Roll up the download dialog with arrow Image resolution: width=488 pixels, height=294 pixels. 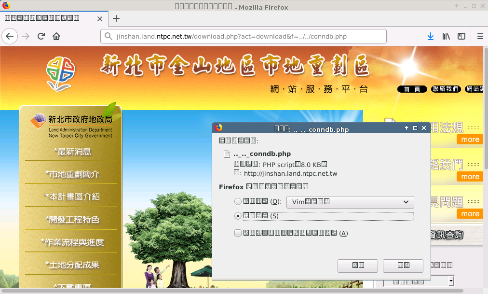coord(406,128)
